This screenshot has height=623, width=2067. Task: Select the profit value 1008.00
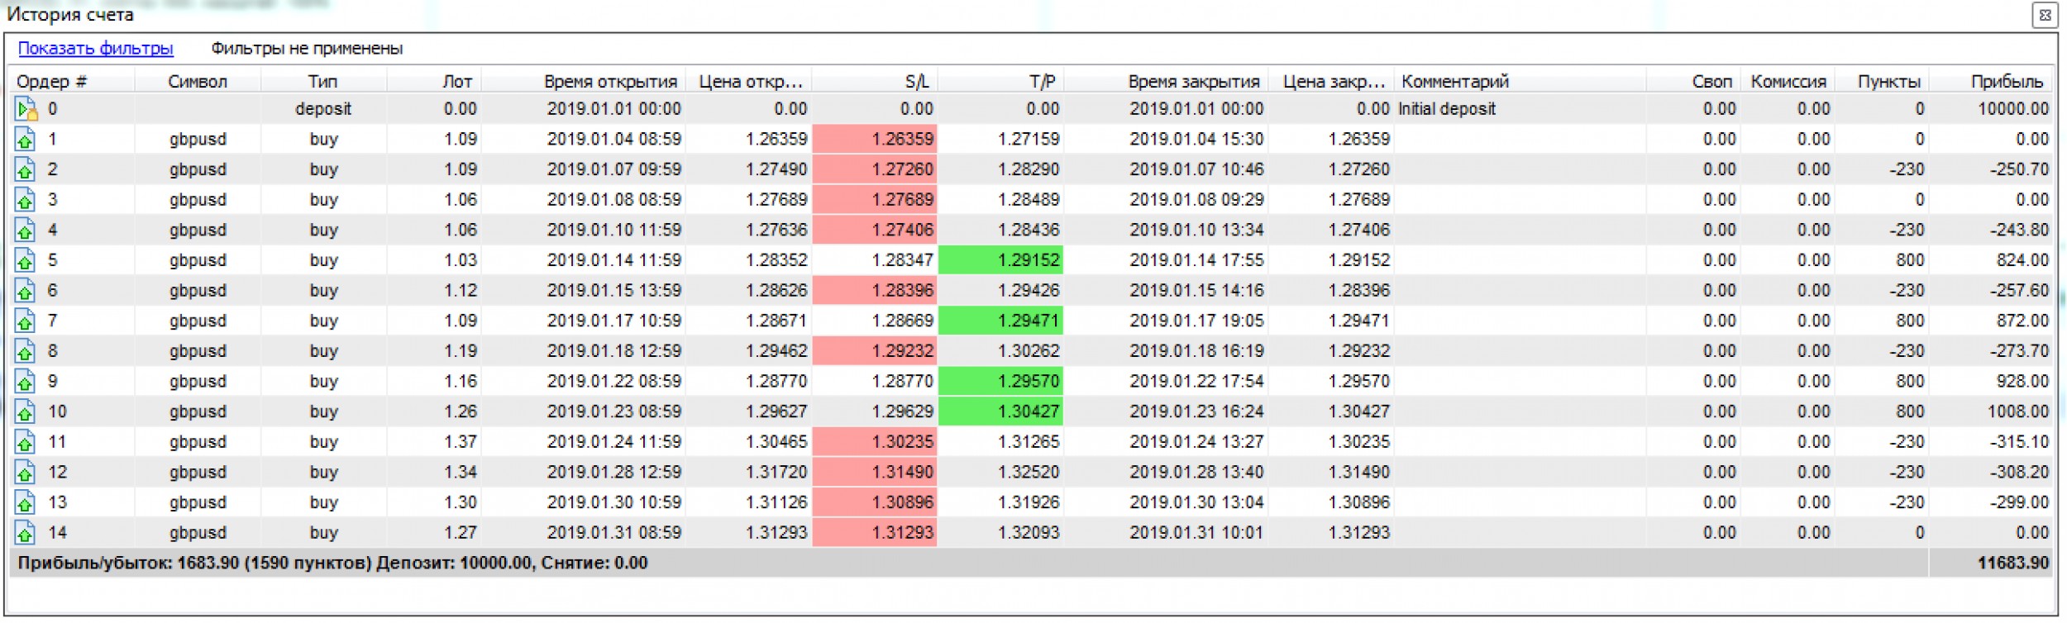pos(2017,411)
